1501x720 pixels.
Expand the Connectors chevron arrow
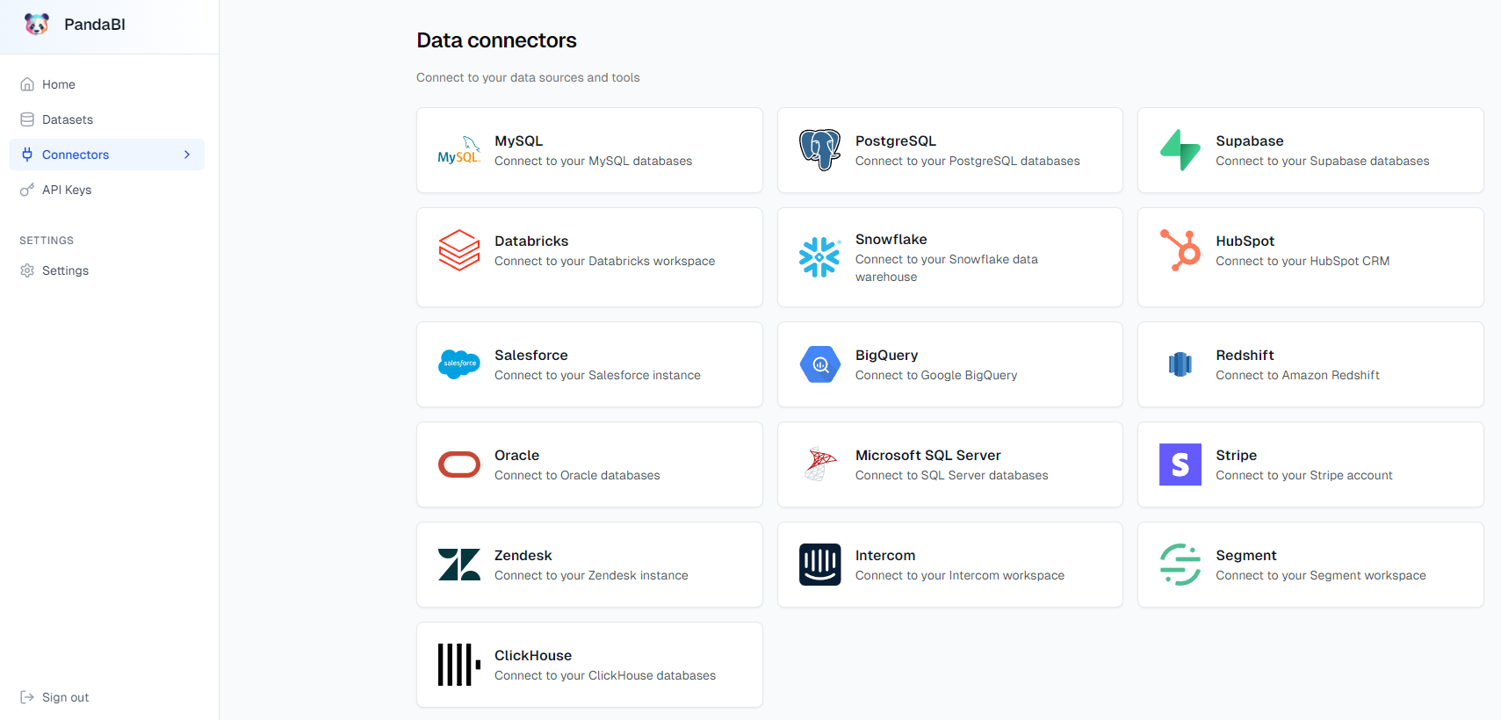click(187, 155)
